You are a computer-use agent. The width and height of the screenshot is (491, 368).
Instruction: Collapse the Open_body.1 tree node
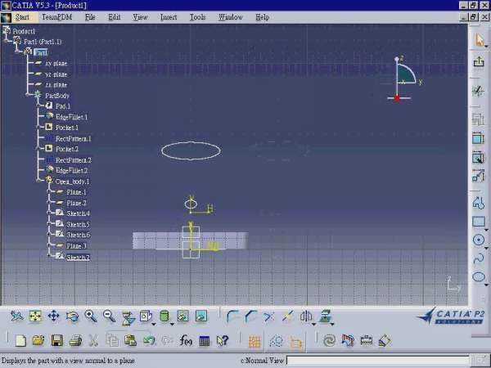pos(39,181)
